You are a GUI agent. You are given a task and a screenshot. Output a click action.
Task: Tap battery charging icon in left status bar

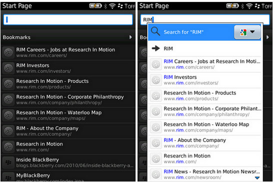click(95, 6)
